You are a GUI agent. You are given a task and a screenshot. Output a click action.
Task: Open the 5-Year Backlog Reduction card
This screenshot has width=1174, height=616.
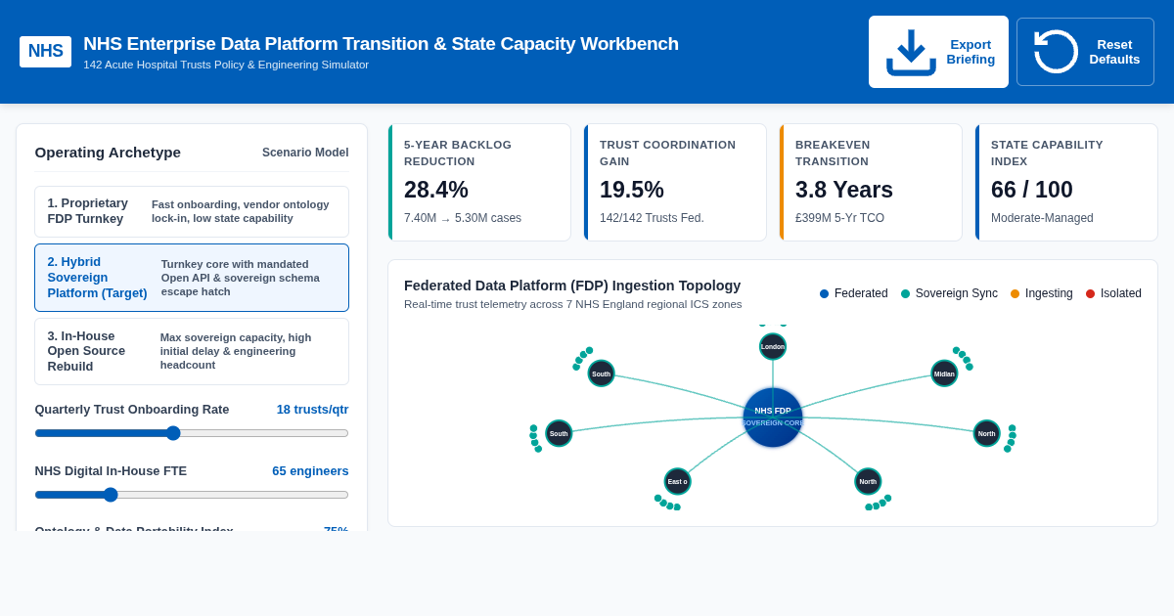click(479, 183)
